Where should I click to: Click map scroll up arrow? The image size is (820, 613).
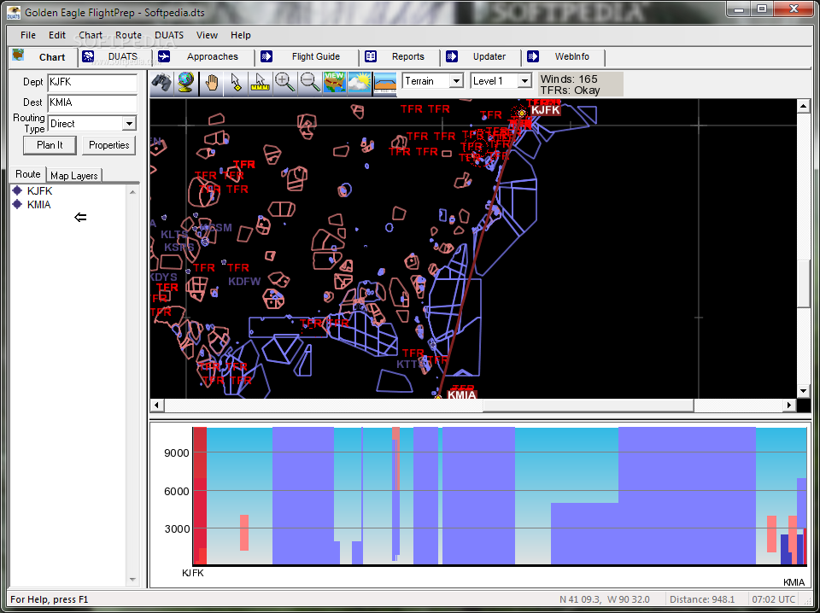803,107
